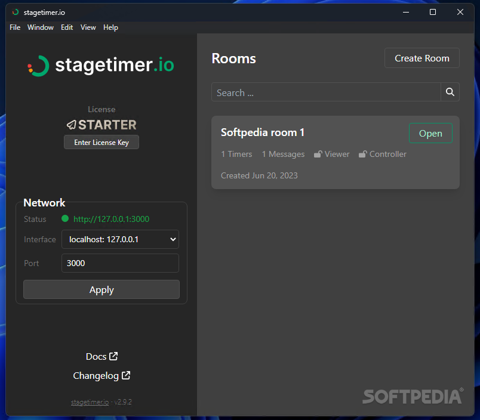Apply the network settings
Screen dimensions: 480x420
pos(101,289)
